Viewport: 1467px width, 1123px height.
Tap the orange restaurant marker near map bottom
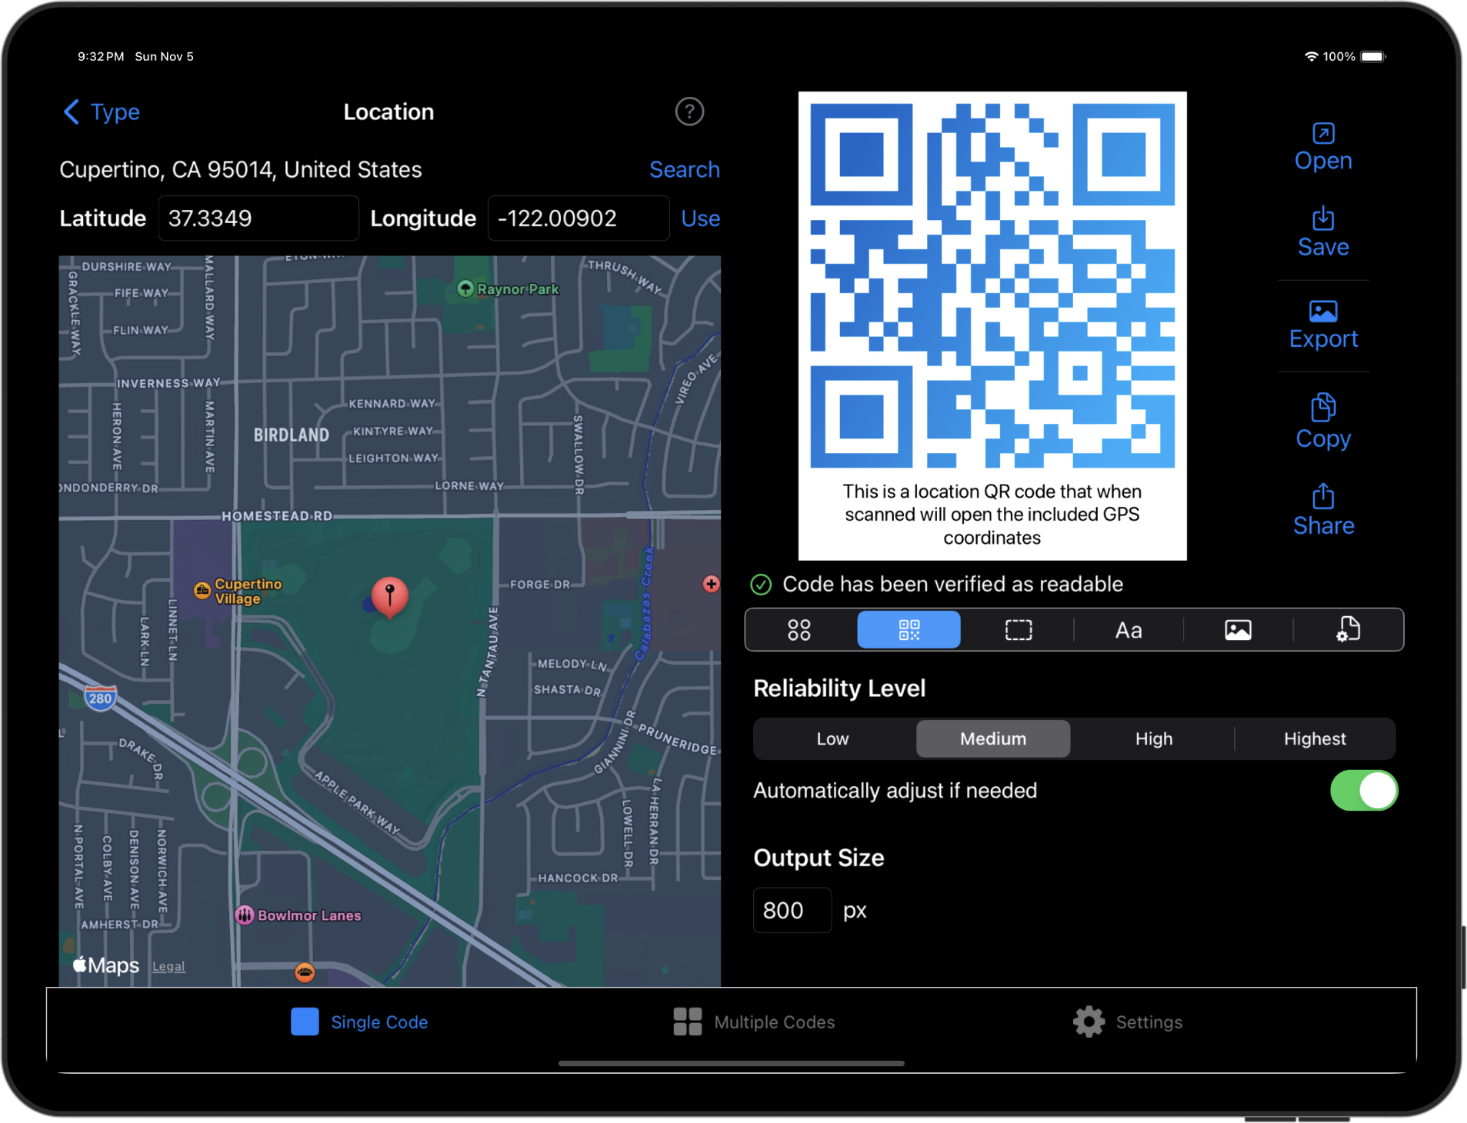(305, 972)
